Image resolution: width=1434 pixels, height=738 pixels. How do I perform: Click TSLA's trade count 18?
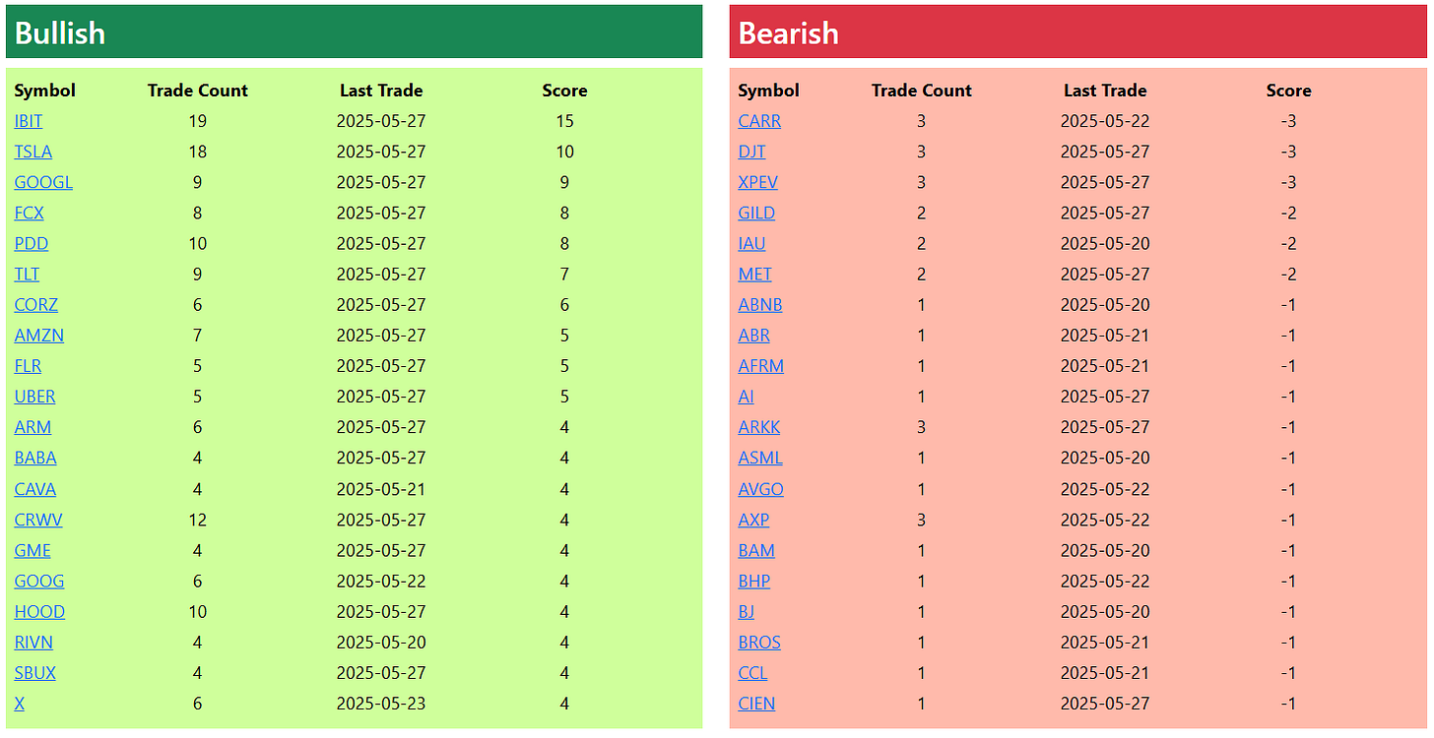(x=197, y=152)
